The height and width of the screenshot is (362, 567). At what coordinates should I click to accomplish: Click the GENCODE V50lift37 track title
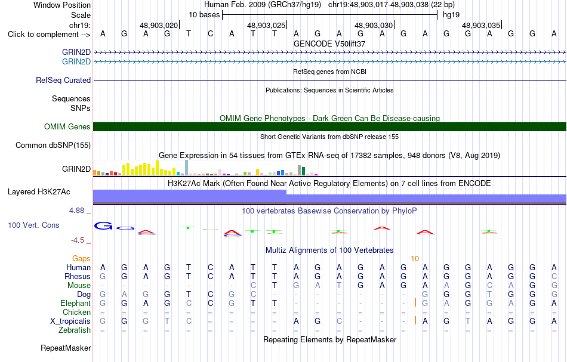click(329, 44)
